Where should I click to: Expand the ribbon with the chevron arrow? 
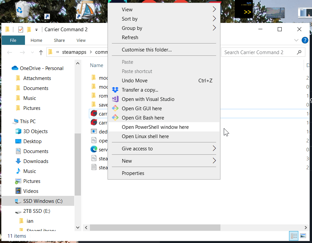click(296, 40)
